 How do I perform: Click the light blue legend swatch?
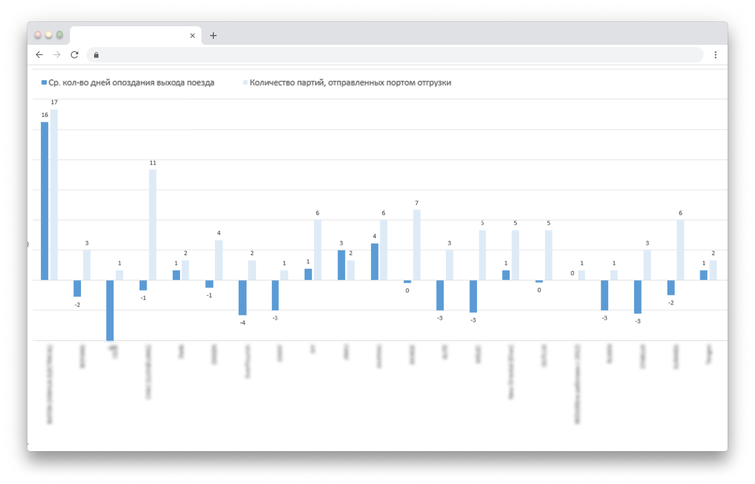[x=245, y=83]
